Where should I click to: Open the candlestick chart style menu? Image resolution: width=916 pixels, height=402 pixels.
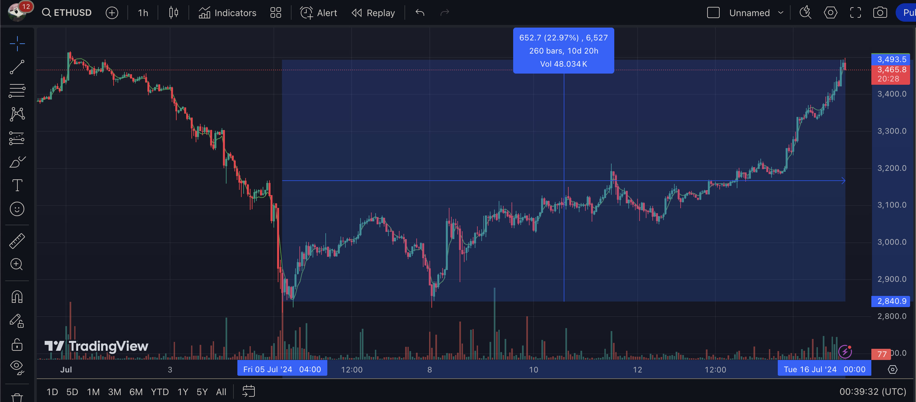coord(174,13)
